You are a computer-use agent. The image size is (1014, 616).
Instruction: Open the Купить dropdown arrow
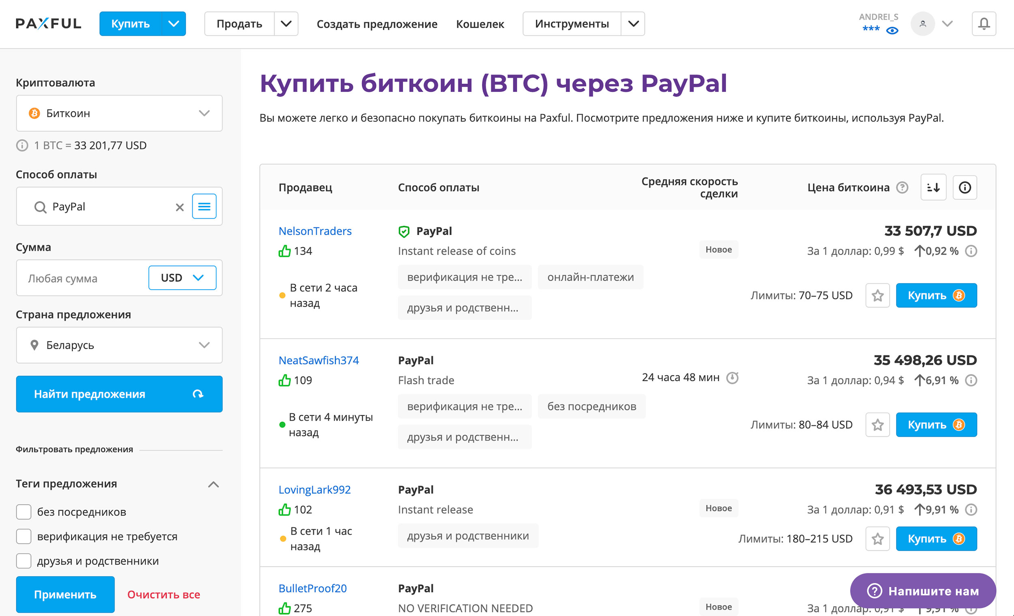(x=174, y=24)
